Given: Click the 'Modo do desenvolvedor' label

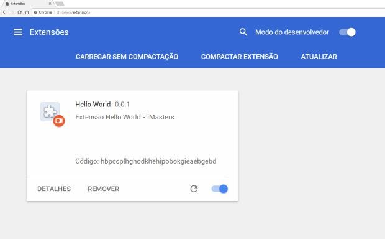Looking at the screenshot, I should 292,32.
